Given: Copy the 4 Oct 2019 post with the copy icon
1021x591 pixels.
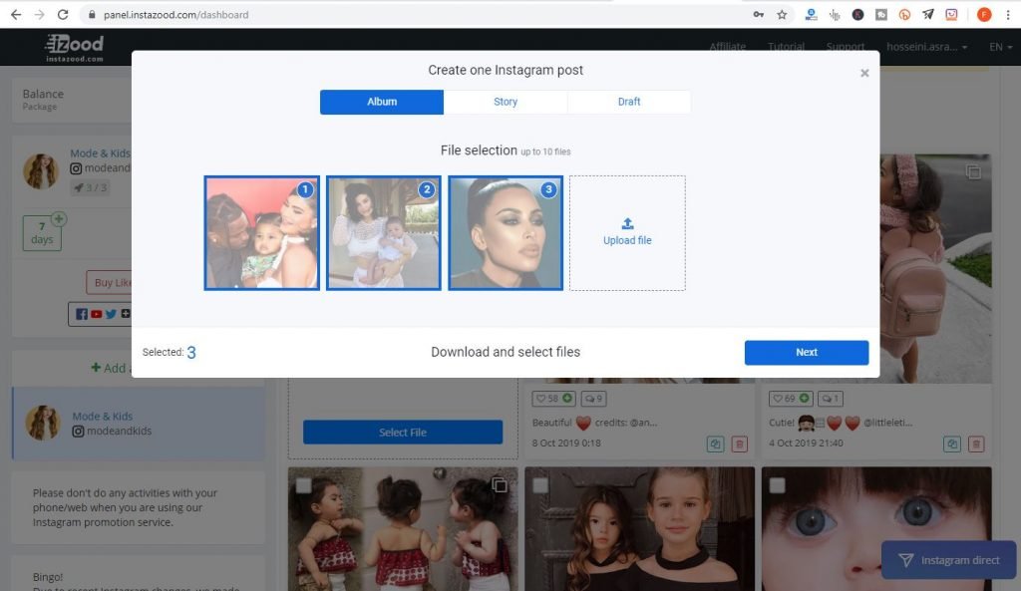Looking at the screenshot, I should point(952,443).
